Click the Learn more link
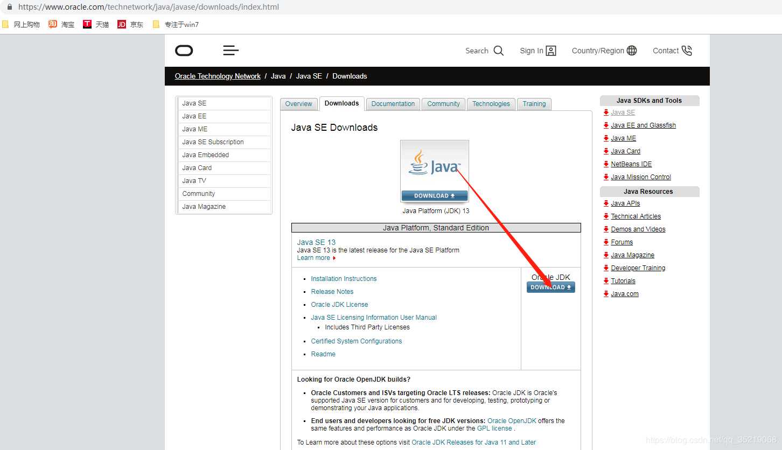Screen dimensions: 782x450 (x=313, y=258)
